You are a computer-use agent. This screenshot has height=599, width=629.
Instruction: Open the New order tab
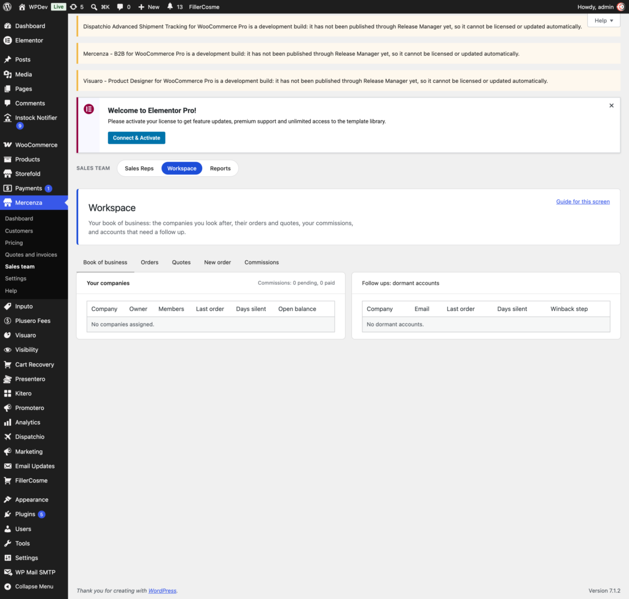pos(217,262)
